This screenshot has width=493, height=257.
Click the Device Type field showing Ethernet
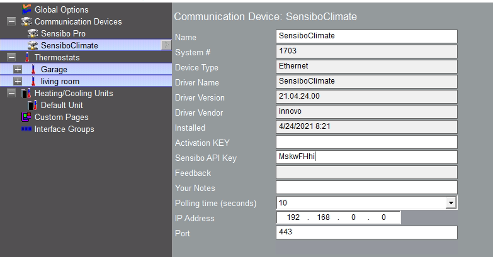point(366,67)
